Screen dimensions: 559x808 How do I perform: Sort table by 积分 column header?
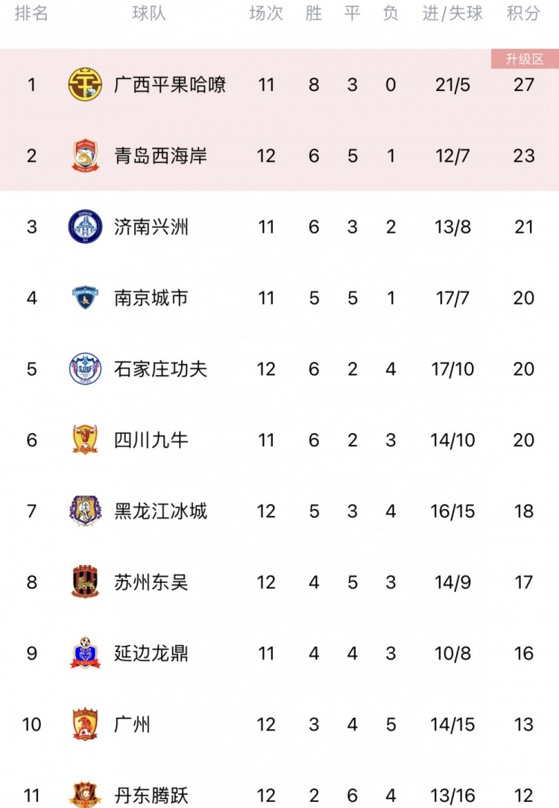tap(523, 13)
